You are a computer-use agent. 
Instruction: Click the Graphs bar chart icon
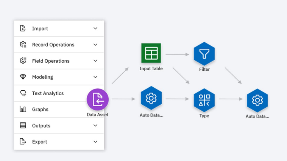(23, 109)
